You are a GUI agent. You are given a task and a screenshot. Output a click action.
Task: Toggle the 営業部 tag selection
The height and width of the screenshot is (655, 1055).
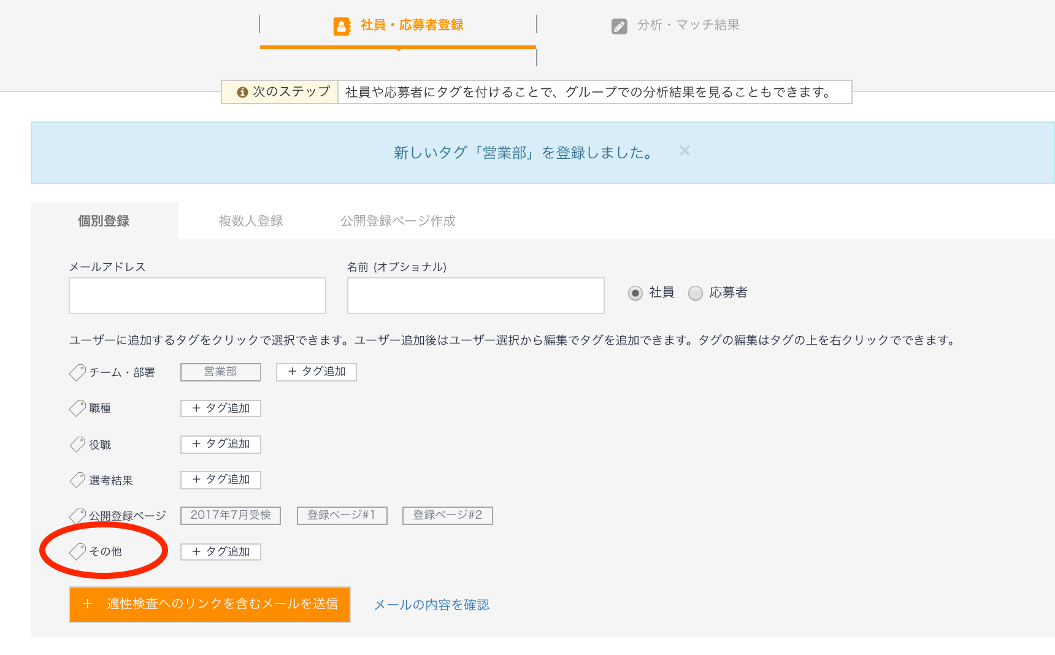pos(220,372)
